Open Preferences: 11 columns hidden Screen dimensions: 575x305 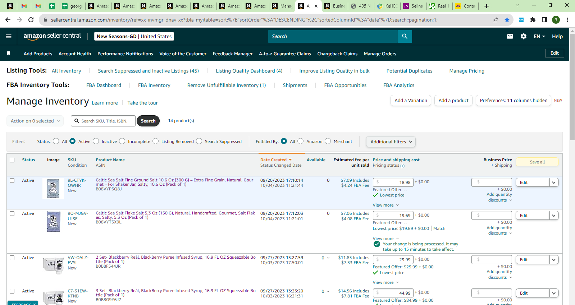pos(514,101)
